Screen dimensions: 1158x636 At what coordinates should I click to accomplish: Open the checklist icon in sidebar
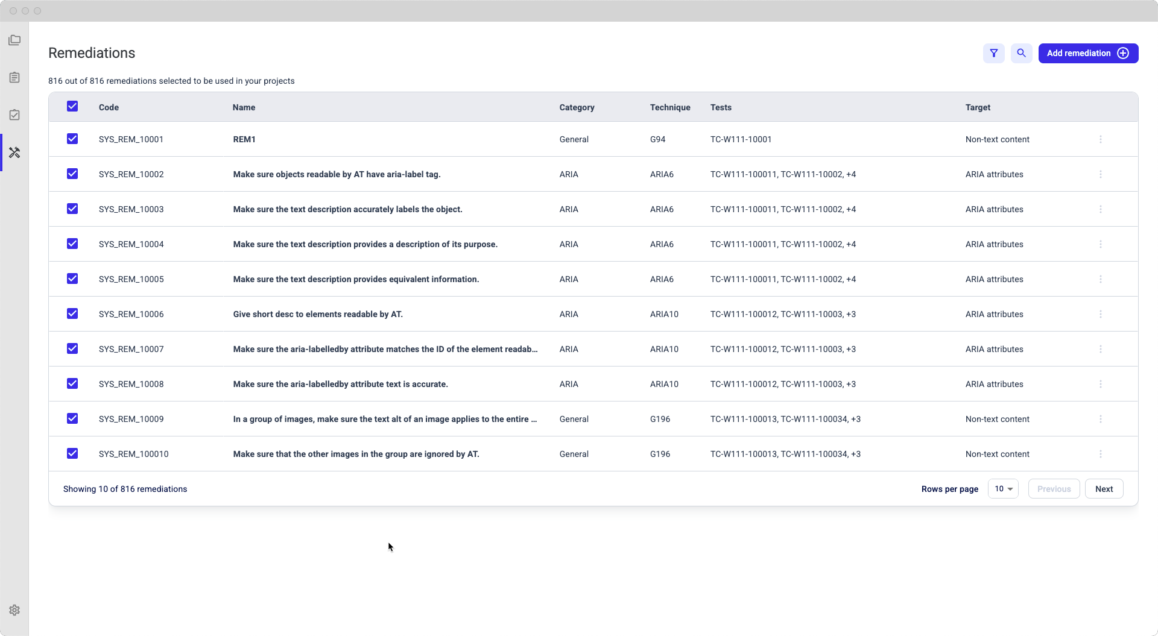(14, 115)
